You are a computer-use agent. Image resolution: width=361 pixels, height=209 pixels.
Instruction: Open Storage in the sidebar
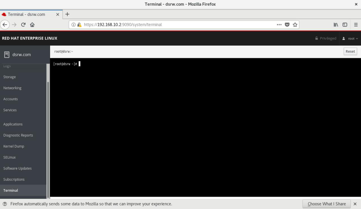(23, 77)
